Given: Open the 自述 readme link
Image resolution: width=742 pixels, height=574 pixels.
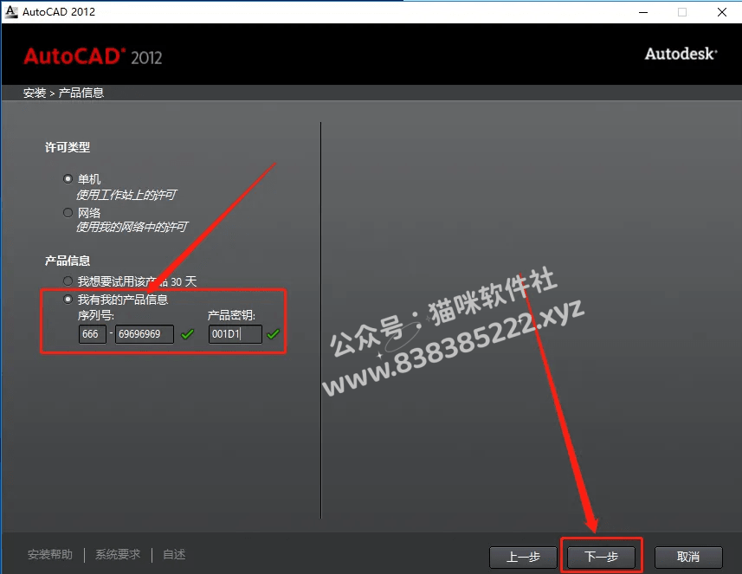Looking at the screenshot, I should point(174,554).
